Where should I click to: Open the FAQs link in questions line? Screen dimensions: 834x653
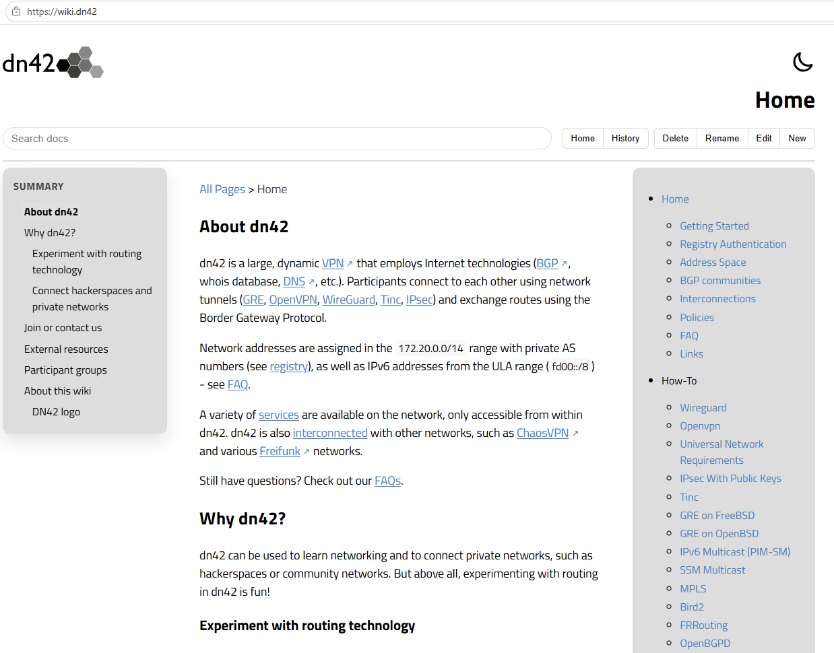point(387,481)
